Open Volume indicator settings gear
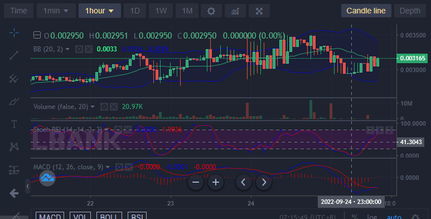The image size is (431, 219). tap(104, 107)
